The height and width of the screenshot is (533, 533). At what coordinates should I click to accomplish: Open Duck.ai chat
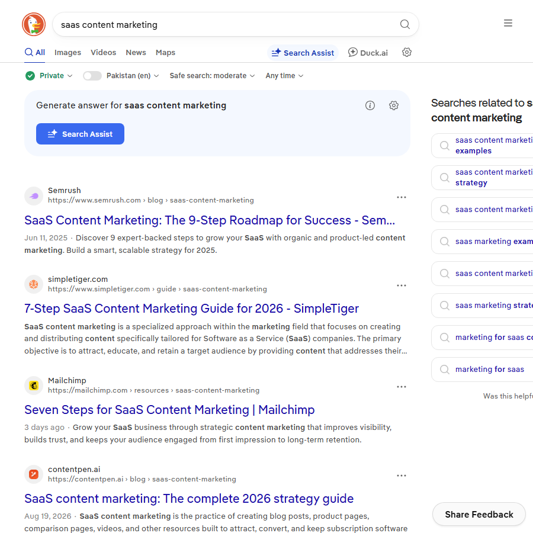(368, 53)
